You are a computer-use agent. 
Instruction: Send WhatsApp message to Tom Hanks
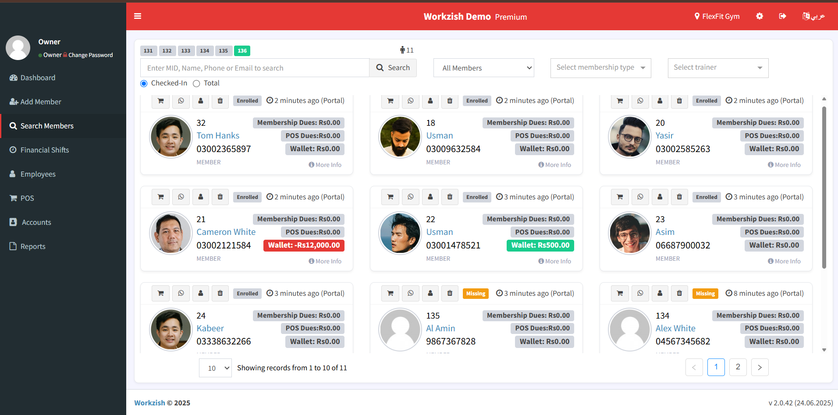click(181, 101)
